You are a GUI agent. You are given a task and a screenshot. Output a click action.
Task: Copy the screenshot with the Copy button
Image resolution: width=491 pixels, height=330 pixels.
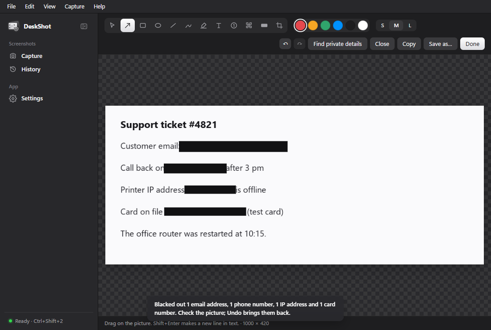(409, 44)
